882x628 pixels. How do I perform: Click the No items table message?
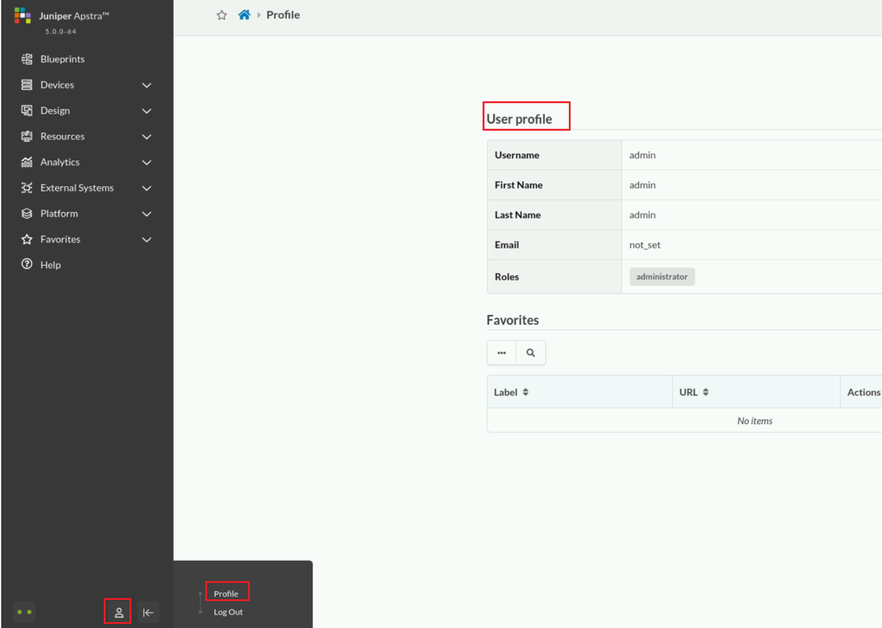point(755,421)
